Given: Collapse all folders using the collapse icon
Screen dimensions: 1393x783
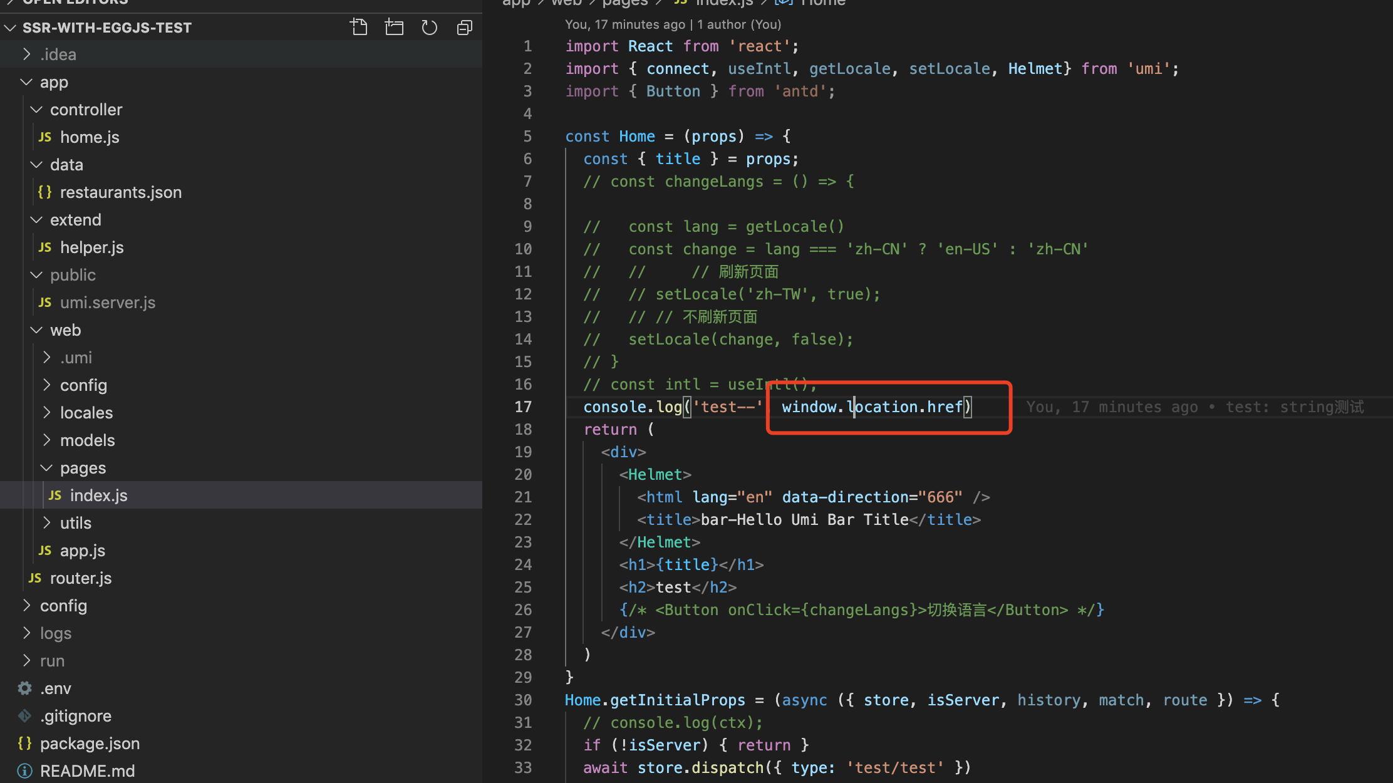Looking at the screenshot, I should pos(464,27).
